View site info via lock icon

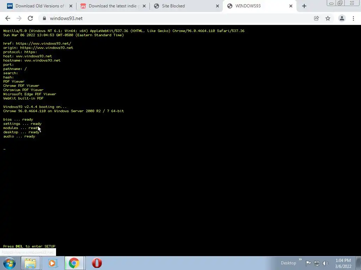44,18
